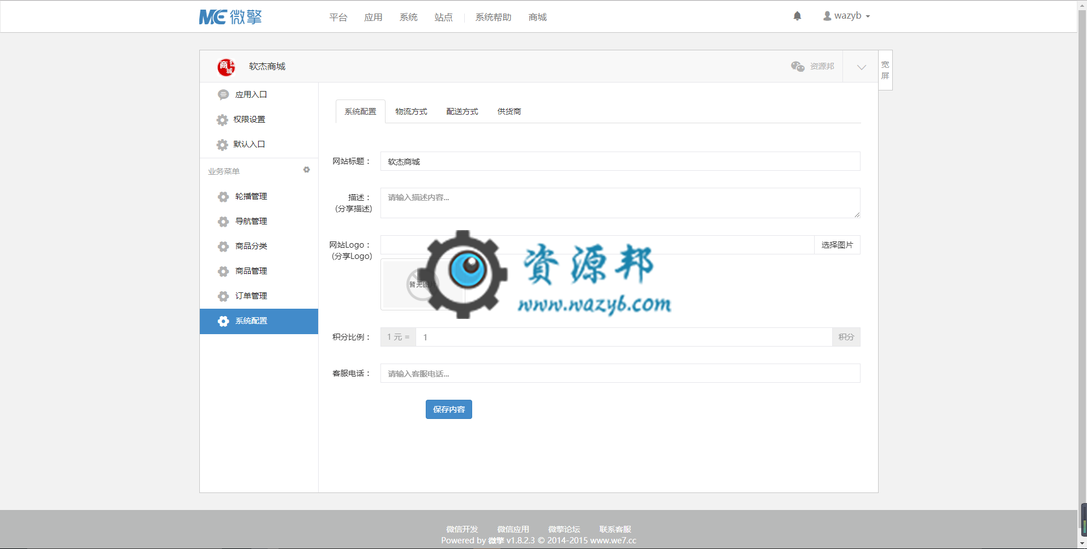Switch to the 系统配置 tab
This screenshot has height=549, width=1087.
pyautogui.click(x=361, y=111)
